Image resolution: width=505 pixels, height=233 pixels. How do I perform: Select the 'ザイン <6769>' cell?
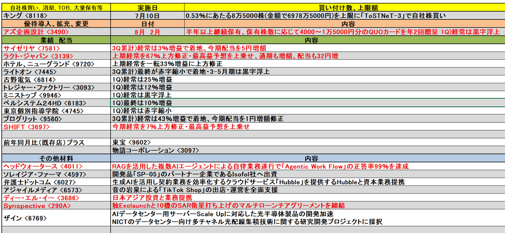[56, 218]
